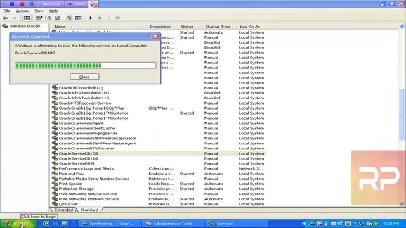
Task: Open the Help toolbar icon
Action: [69, 18]
